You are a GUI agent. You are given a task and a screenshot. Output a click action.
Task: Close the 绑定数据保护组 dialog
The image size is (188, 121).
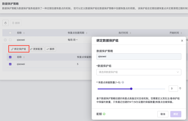click(x=182, y=41)
